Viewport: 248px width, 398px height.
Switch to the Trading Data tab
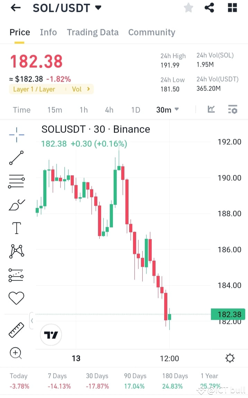(92, 32)
